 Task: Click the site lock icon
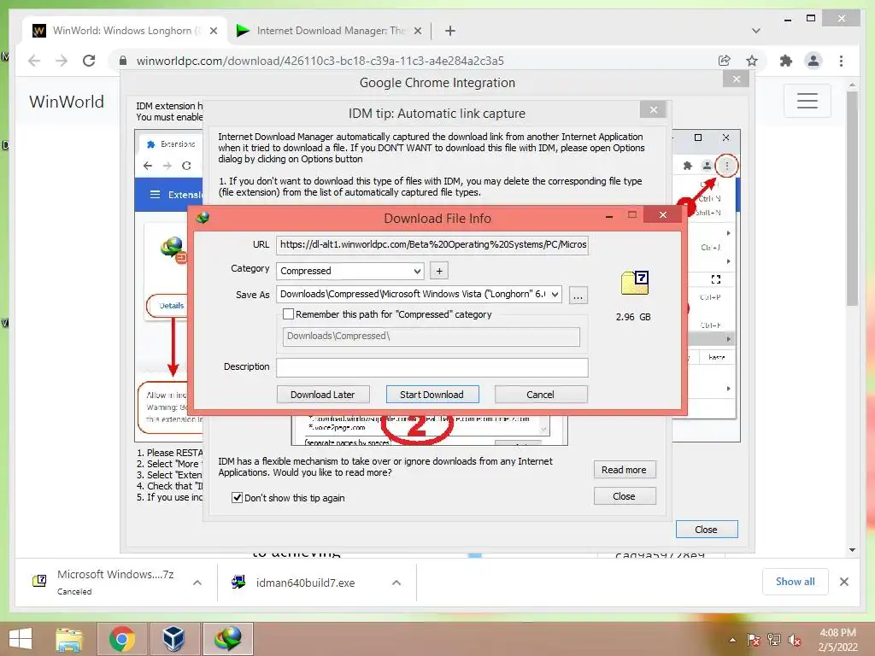point(123,61)
